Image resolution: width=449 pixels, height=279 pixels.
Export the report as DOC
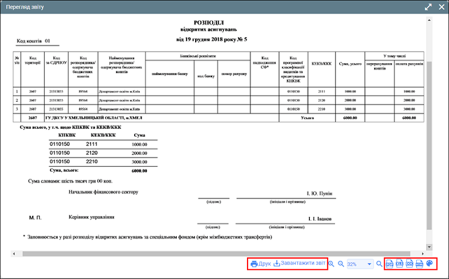(x=409, y=264)
